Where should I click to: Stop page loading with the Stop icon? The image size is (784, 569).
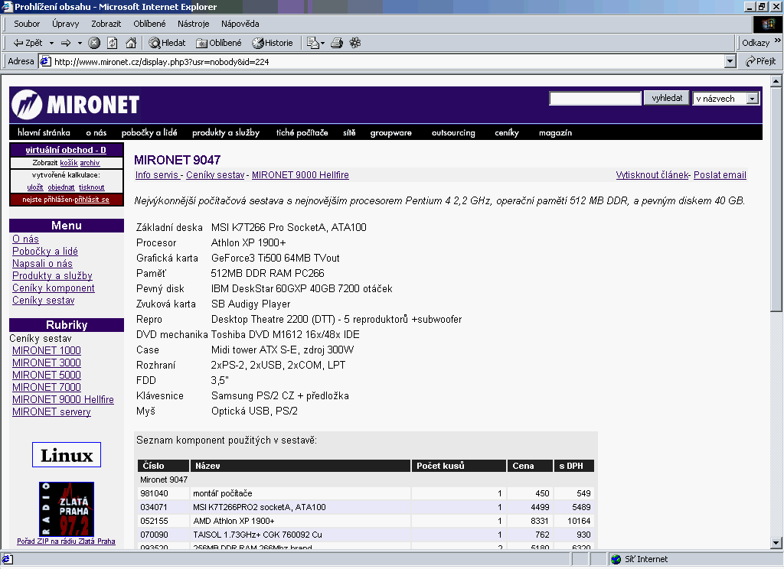pyautogui.click(x=94, y=43)
